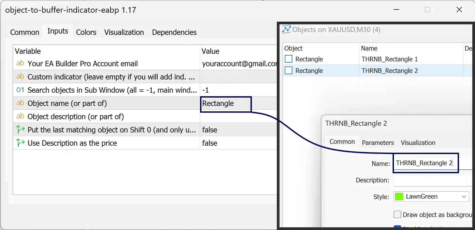Click false value for Put the last matching object
475x230 pixels.
pos(239,130)
